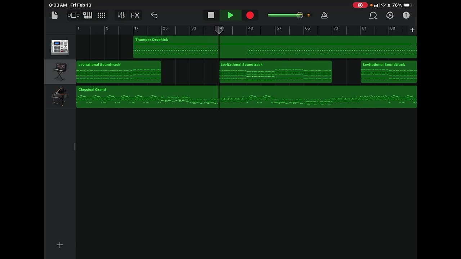The height and width of the screenshot is (259, 461).
Task: Open song Settings gear
Action: point(390,15)
